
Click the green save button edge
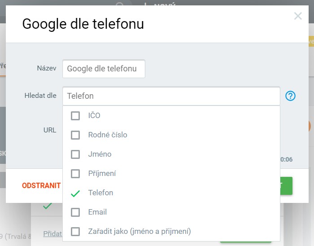coord(287,186)
